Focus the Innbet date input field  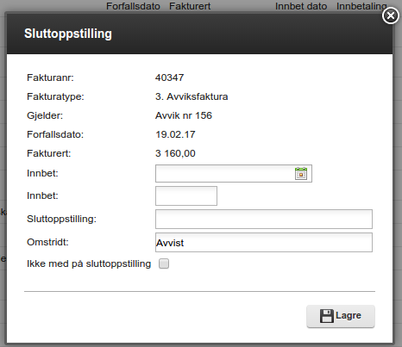[234, 173]
